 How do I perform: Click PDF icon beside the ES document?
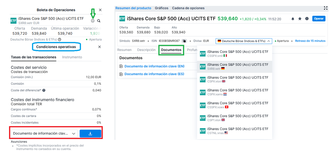click(x=121, y=74)
